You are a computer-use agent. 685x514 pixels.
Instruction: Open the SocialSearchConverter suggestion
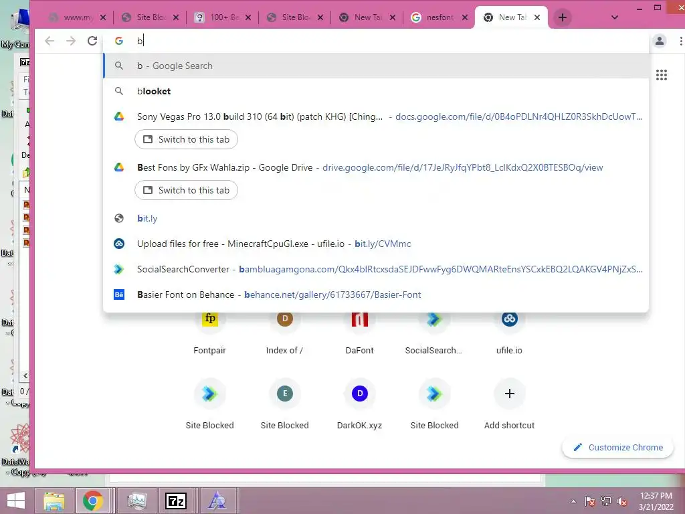tap(376, 269)
